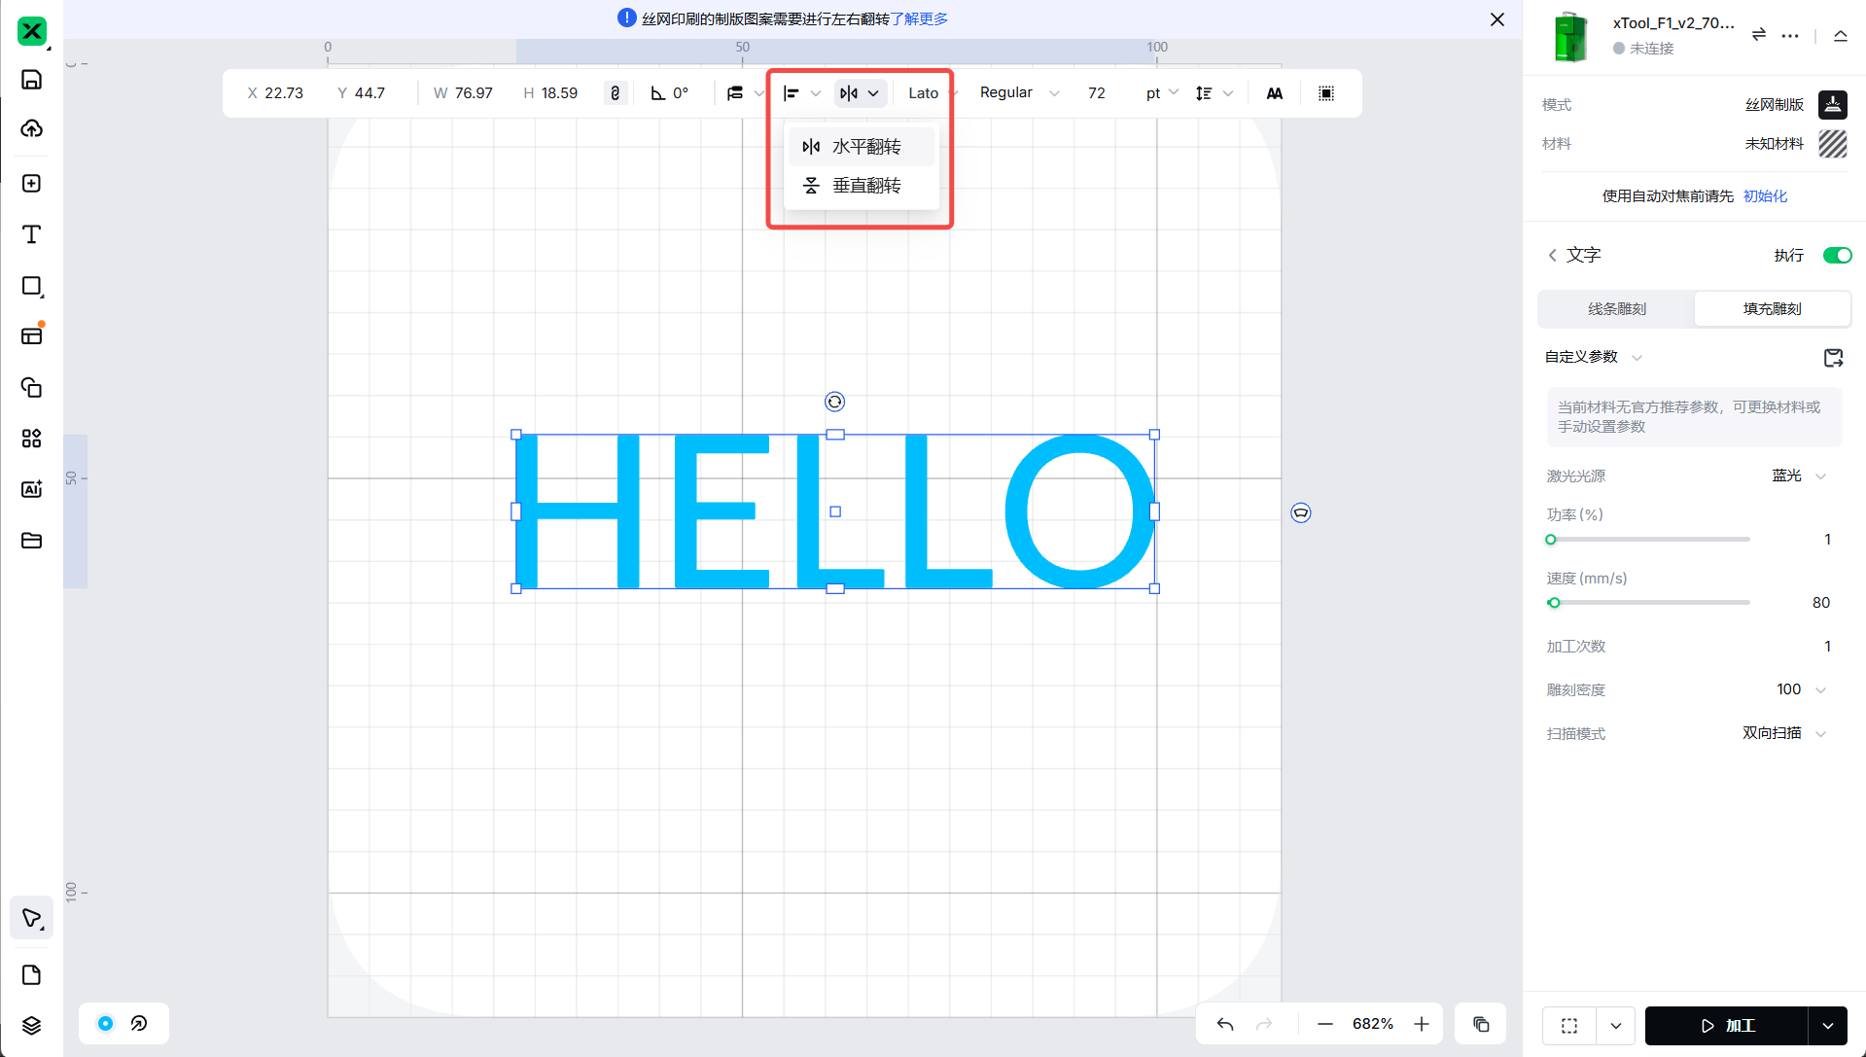Image resolution: width=1866 pixels, height=1057 pixels.
Task: Open the AI image generator tool
Action: pos(31,489)
